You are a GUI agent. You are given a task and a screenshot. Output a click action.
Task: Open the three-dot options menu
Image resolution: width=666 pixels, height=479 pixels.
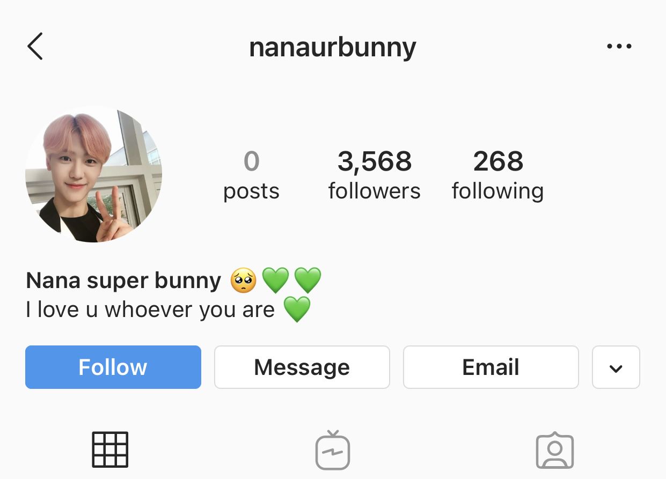point(619,47)
